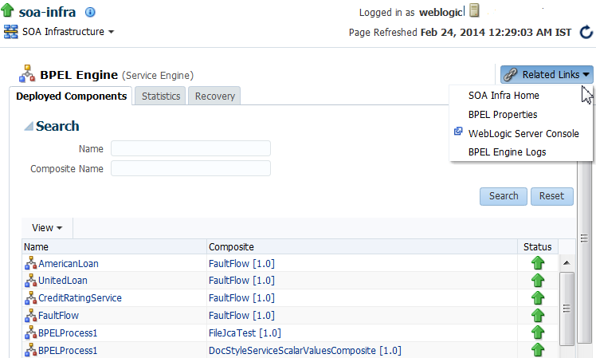This screenshot has height=358, width=596.
Task: Collapse the Search section triangle
Action: tap(29, 126)
